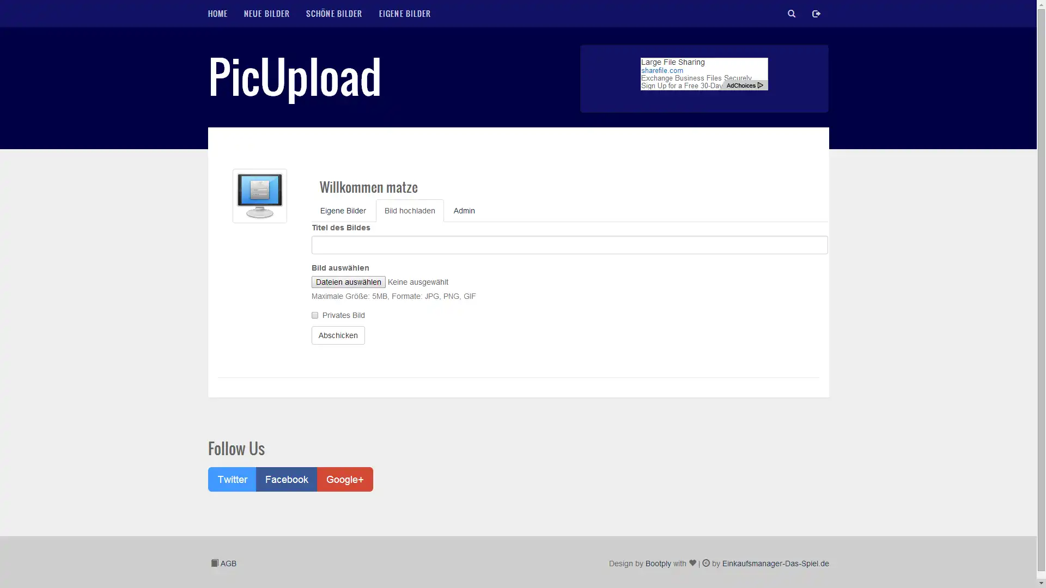
Task: Go to Schöne Bilder menu item
Action: coord(334,14)
